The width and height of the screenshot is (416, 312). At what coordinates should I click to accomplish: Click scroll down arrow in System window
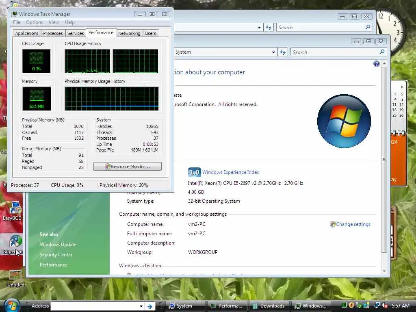[x=384, y=271]
